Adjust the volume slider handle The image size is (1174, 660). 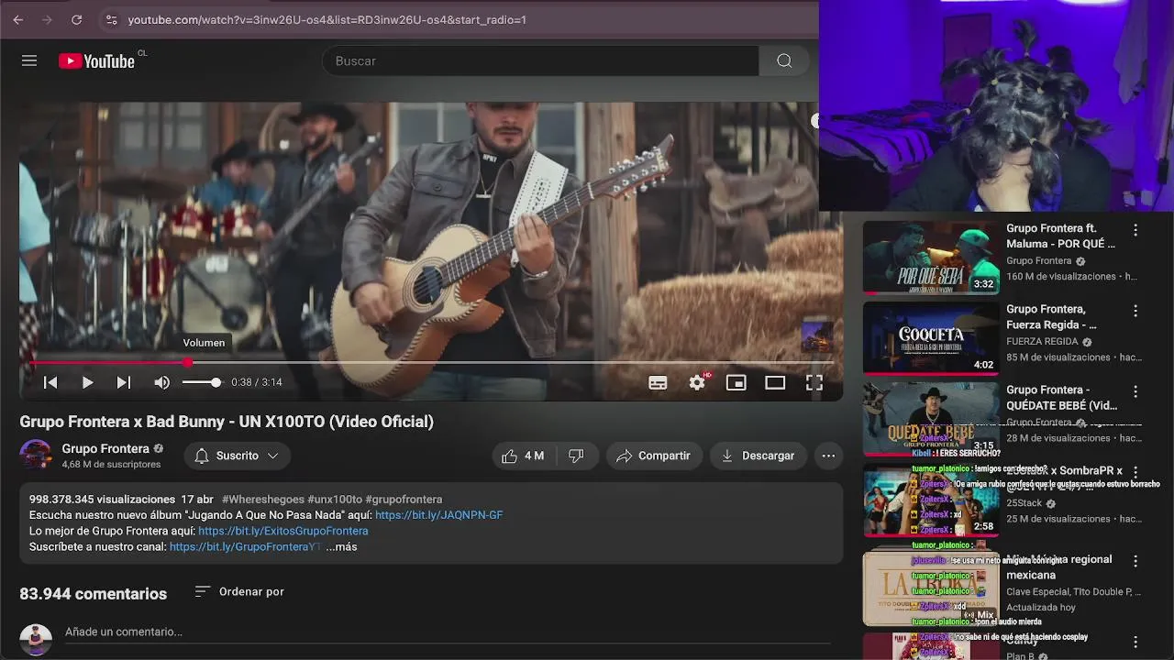[x=216, y=382]
